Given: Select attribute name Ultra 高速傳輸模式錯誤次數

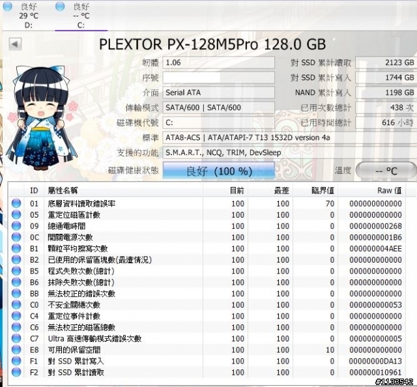Looking at the screenshot, I should pos(94,339).
